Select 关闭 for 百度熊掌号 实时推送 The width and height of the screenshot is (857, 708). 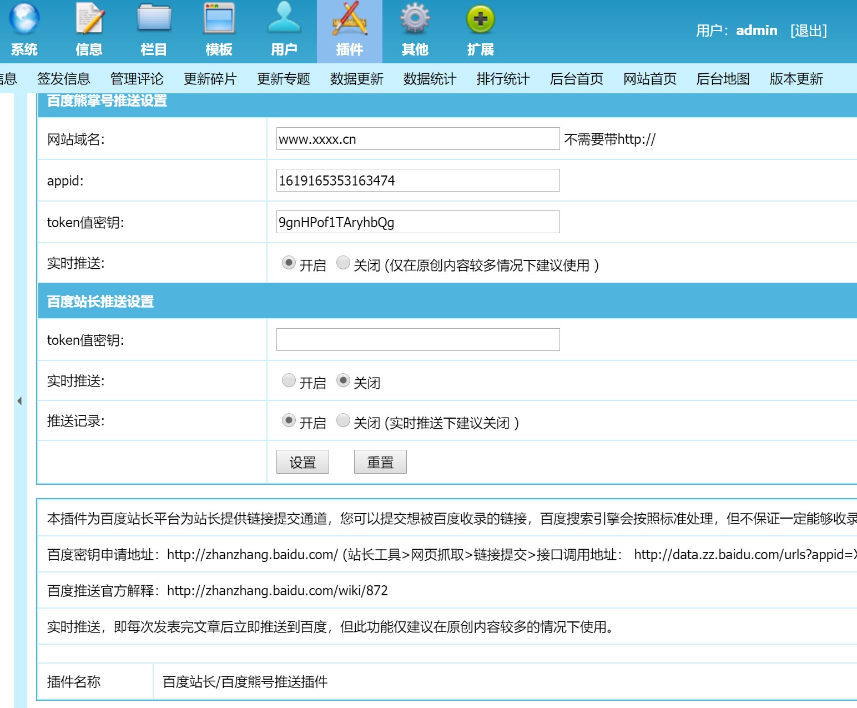point(343,262)
